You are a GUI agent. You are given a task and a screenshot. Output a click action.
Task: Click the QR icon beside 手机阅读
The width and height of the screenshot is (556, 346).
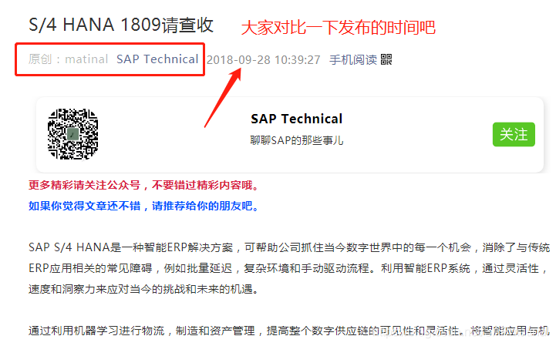tap(386, 59)
